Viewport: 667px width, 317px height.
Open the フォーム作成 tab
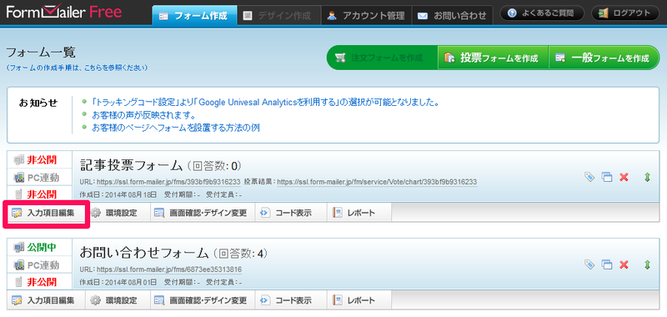point(194,16)
